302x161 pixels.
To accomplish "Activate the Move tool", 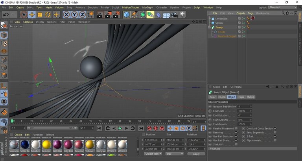I will point(32,15).
